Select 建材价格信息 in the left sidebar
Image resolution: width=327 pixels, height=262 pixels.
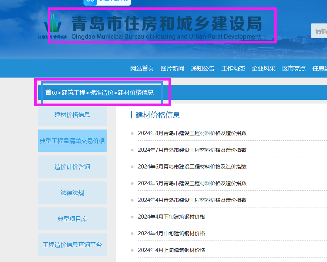tap(72, 115)
